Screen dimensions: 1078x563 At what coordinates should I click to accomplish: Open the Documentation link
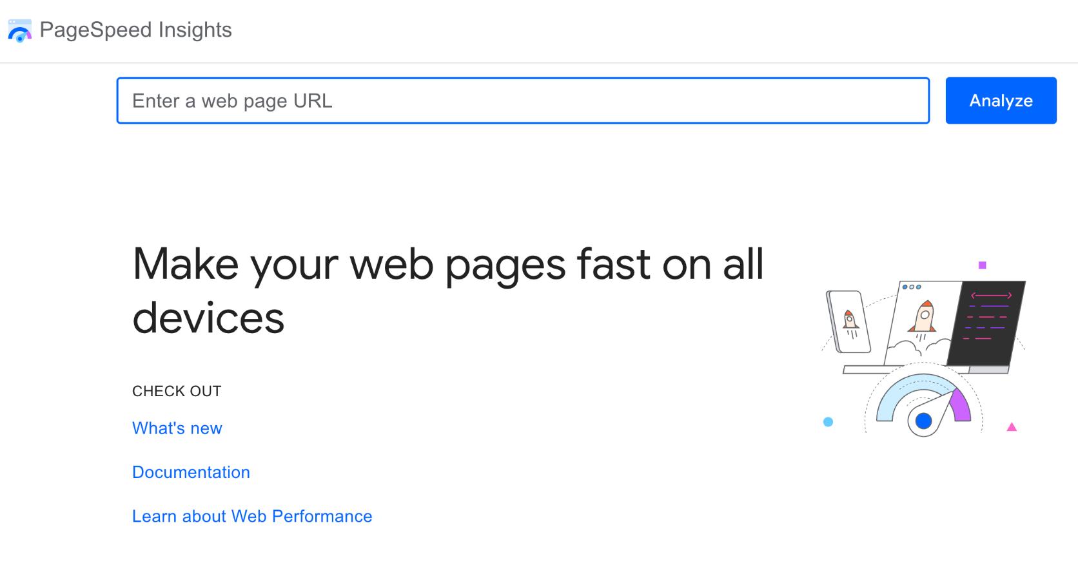(x=190, y=472)
